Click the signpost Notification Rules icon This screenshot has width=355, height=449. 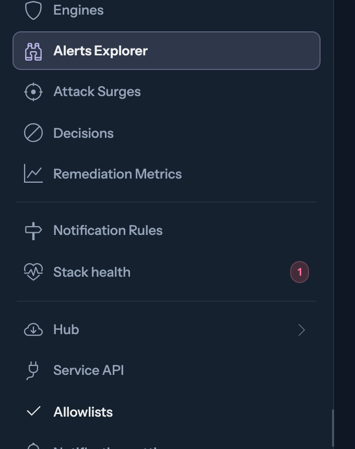[x=33, y=231]
